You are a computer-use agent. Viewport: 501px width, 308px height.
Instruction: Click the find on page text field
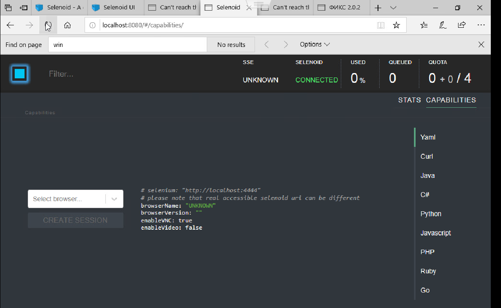coord(127,44)
